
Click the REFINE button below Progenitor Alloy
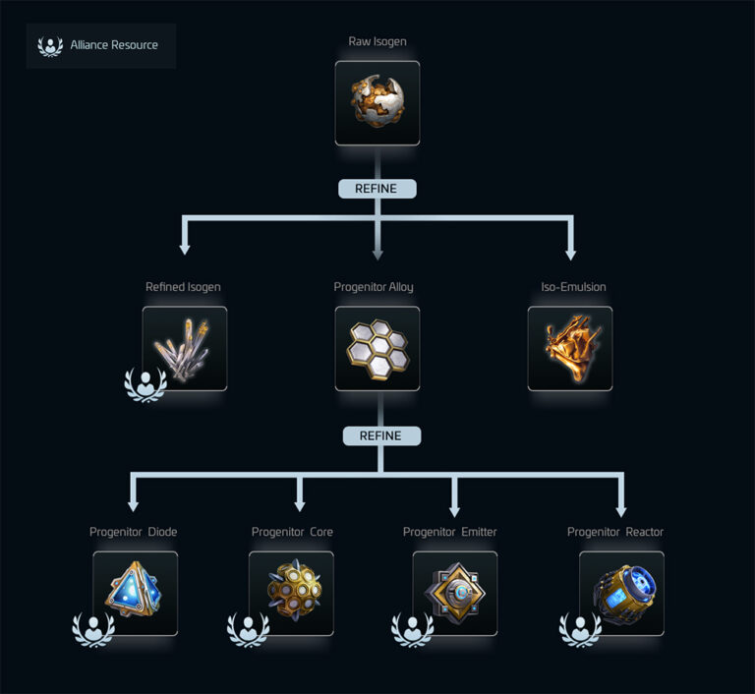(381, 435)
